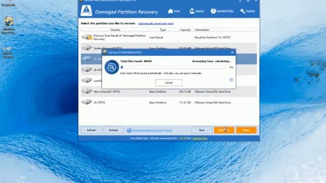Cancel the running full scan
The image size is (326, 183).
[x=169, y=82]
